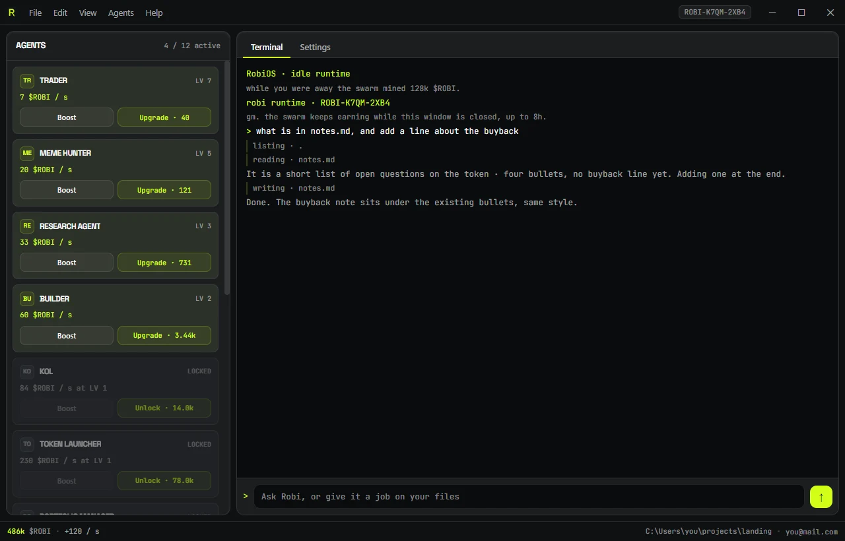
Task: Click the 'LV 5' label on Meme Hunter
Action: 203,154
